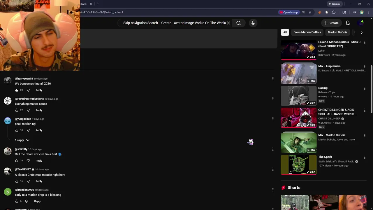
Task: Open @solid3fy channel link
Action: (21, 149)
